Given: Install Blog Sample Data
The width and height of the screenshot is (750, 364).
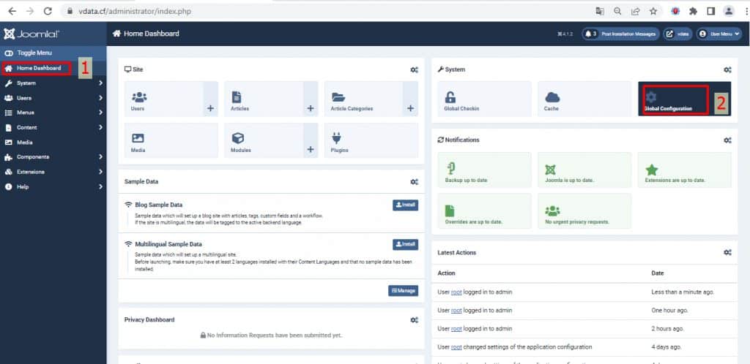Looking at the screenshot, I should tap(405, 205).
